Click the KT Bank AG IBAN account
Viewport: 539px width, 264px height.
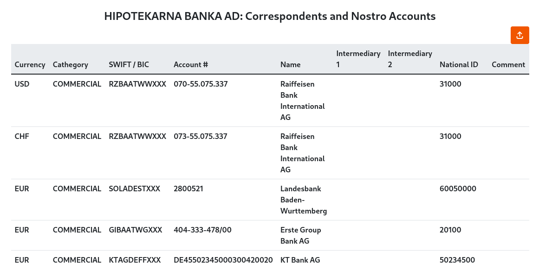point(223,260)
